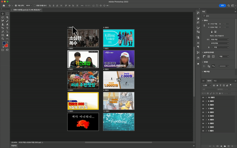Select landscape canvas orientation icon

[x=215, y=32]
